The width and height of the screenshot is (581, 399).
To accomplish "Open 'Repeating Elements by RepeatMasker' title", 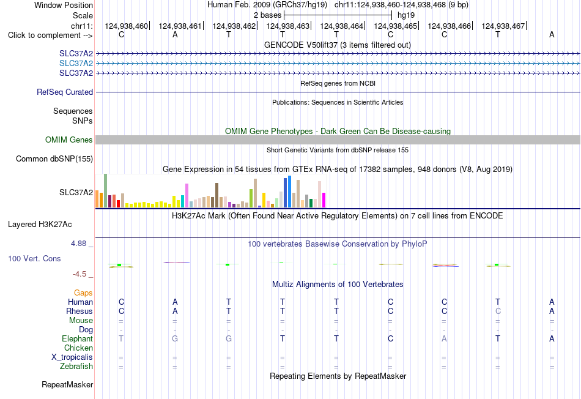I will [338, 376].
